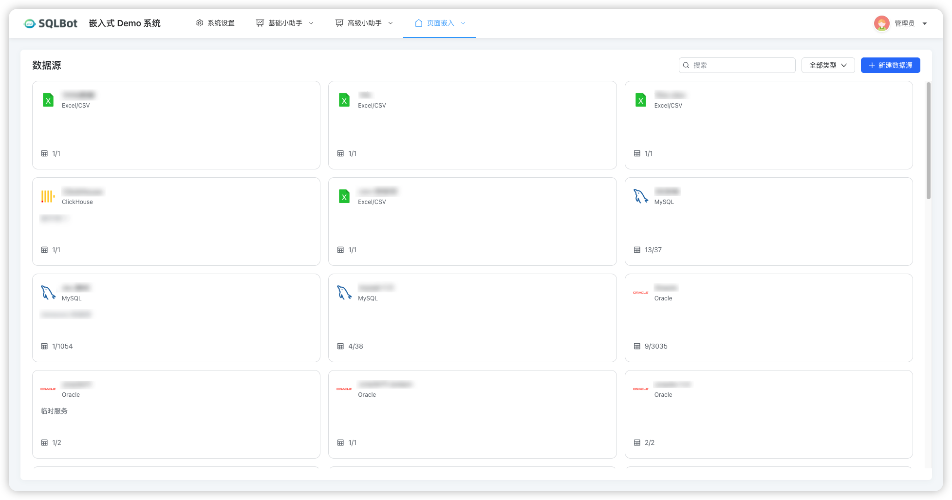Screen dimensions: 952x500
Task: Open the 临时服务 Oracle data source card
Action: pos(176,414)
